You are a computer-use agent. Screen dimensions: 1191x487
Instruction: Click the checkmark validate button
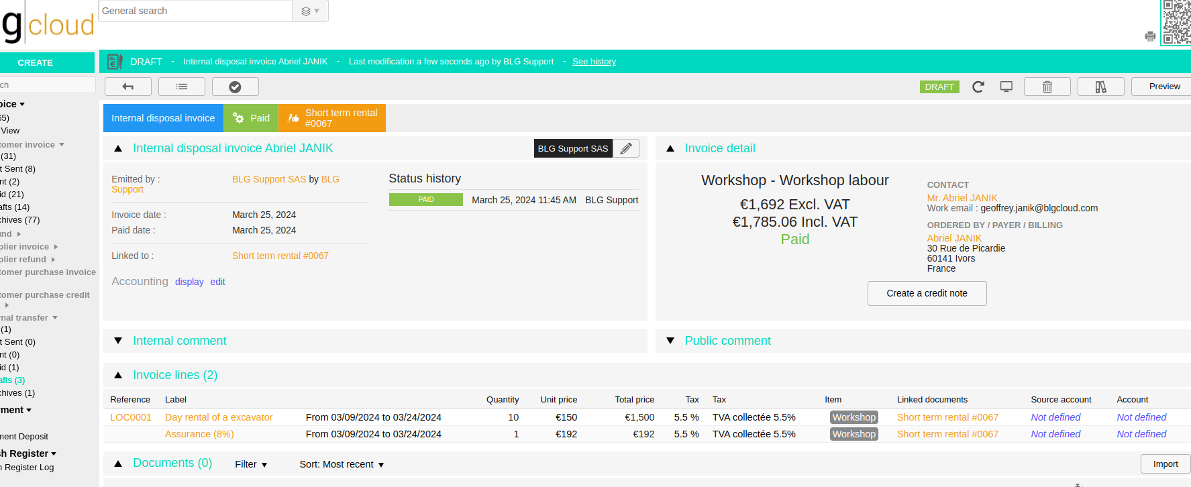(x=236, y=87)
